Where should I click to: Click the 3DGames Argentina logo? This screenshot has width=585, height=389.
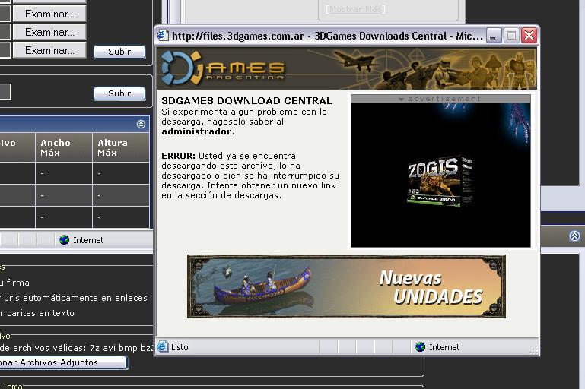[x=223, y=68]
